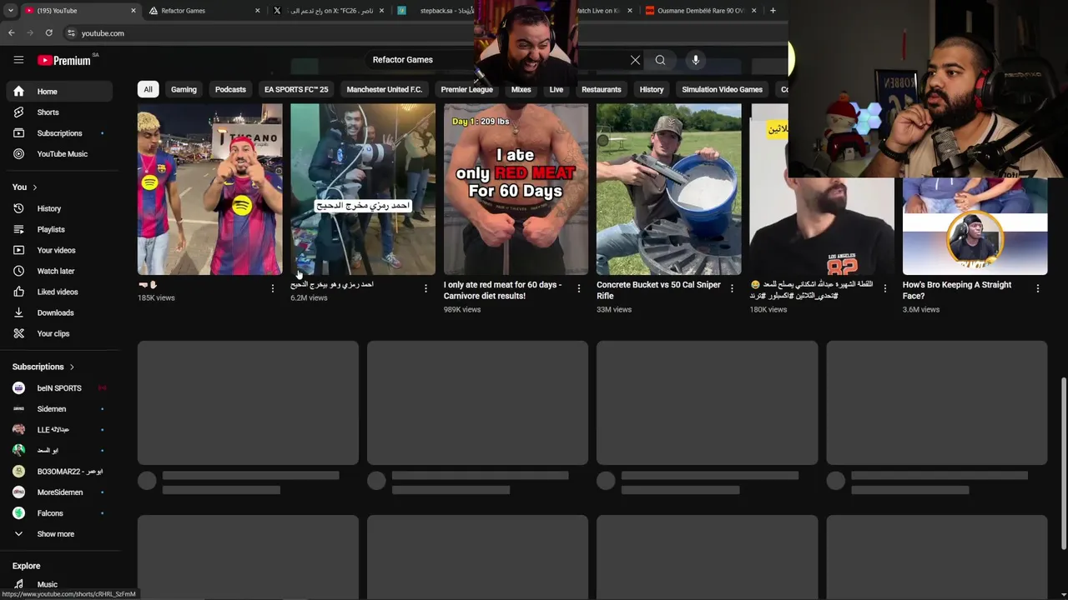Select the EA SPORTS FC 25 chip
This screenshot has width=1068, height=600.
point(296,89)
